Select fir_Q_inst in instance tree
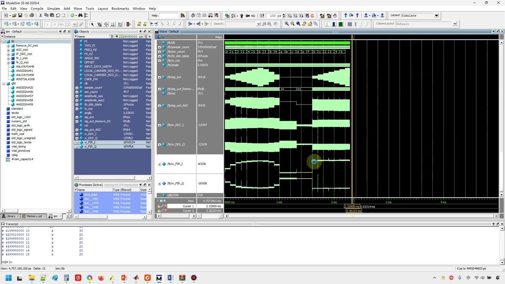Viewport: 505px width, 284px height. pos(22,62)
